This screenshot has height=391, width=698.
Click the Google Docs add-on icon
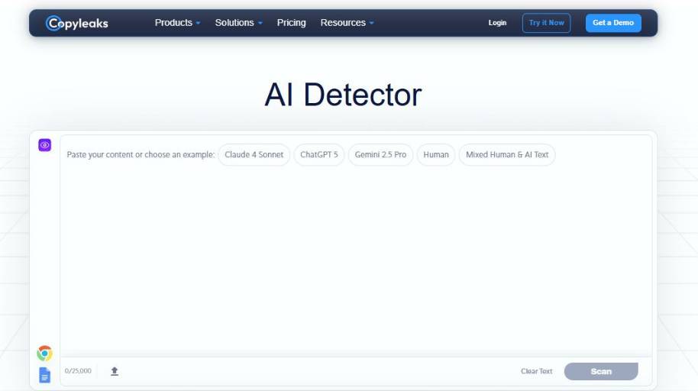coord(45,375)
